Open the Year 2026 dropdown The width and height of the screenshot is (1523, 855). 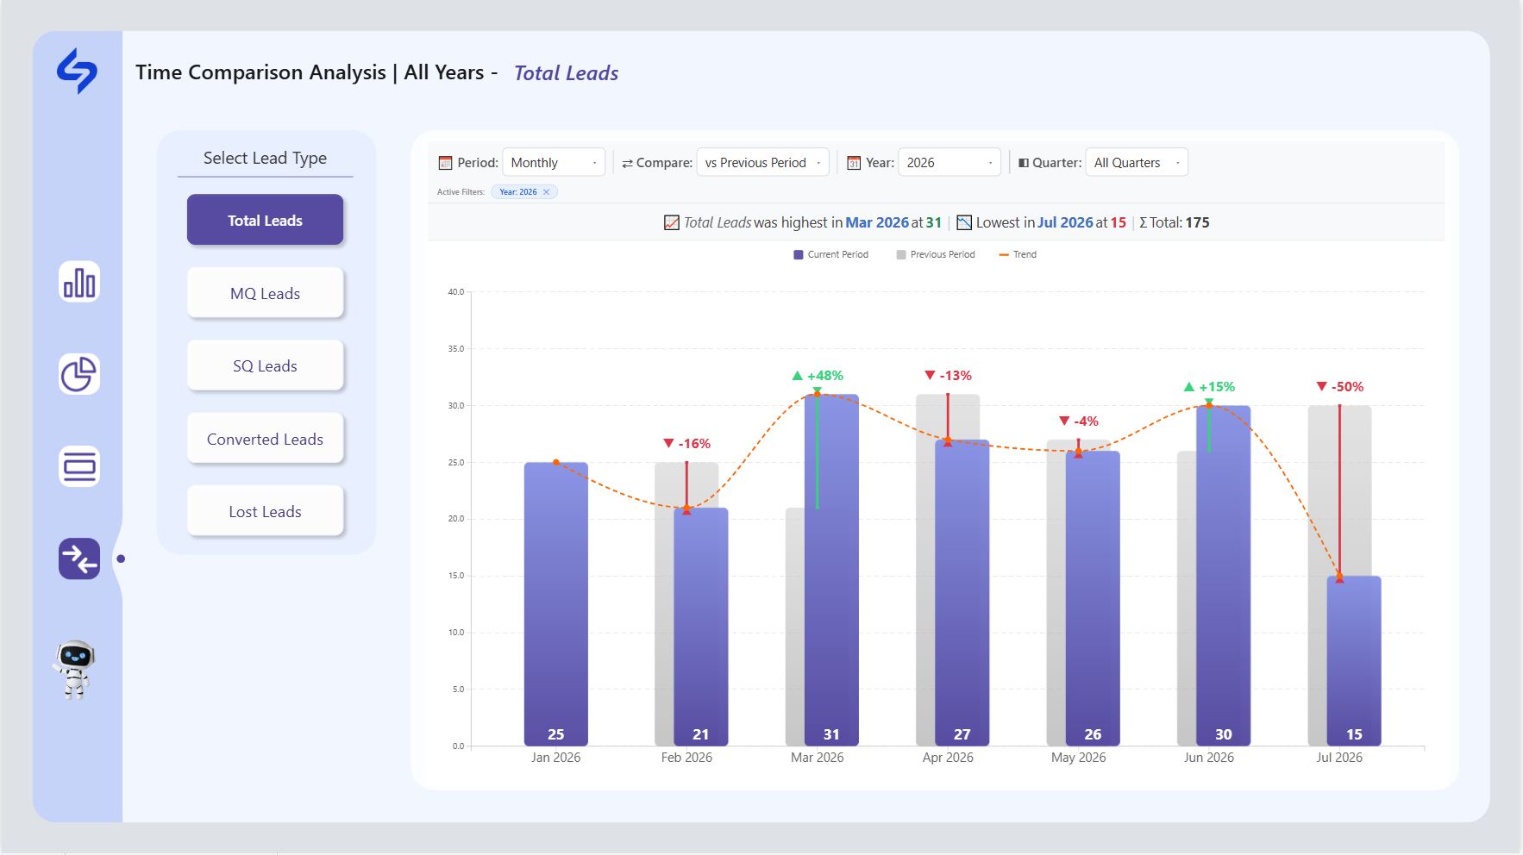click(949, 162)
